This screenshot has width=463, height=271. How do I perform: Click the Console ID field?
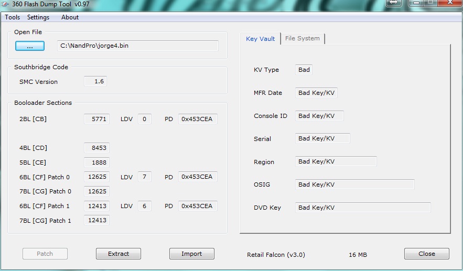point(319,116)
